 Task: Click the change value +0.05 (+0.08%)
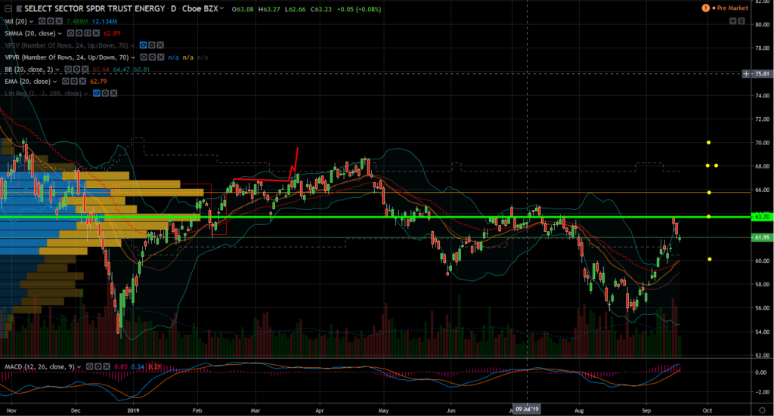click(x=359, y=9)
